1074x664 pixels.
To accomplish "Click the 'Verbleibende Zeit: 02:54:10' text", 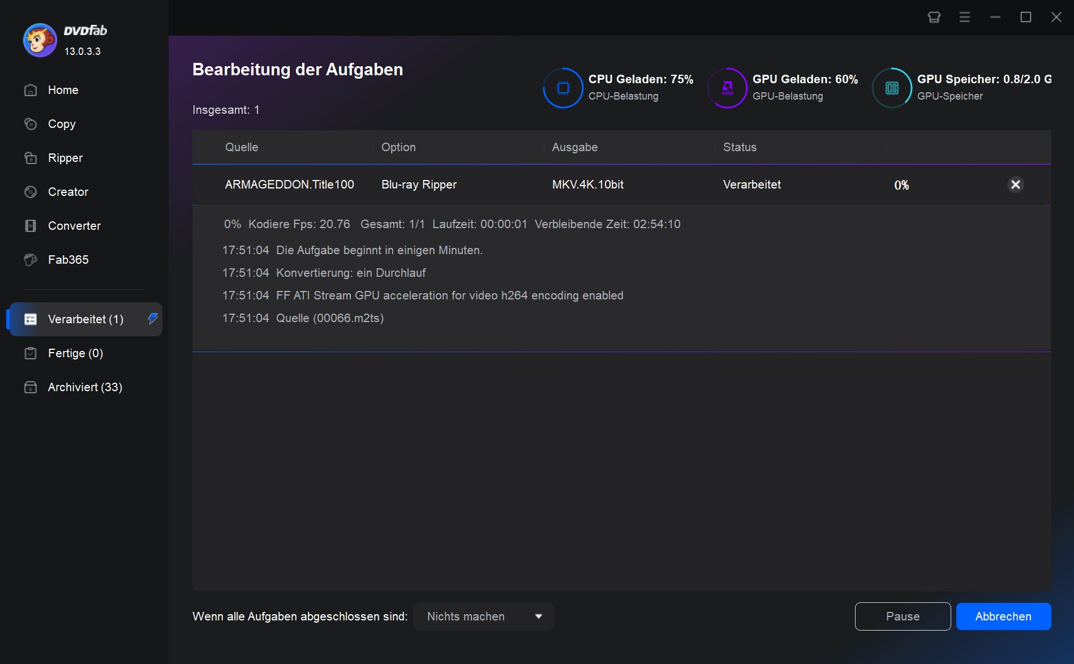I will [607, 224].
